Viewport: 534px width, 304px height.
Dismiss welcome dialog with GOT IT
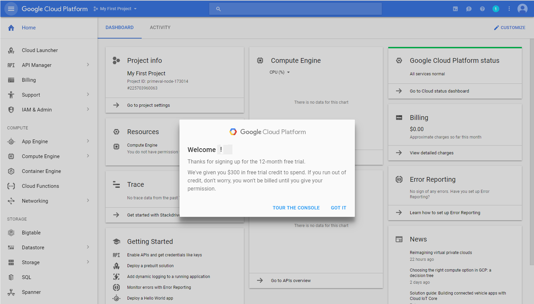(338, 208)
